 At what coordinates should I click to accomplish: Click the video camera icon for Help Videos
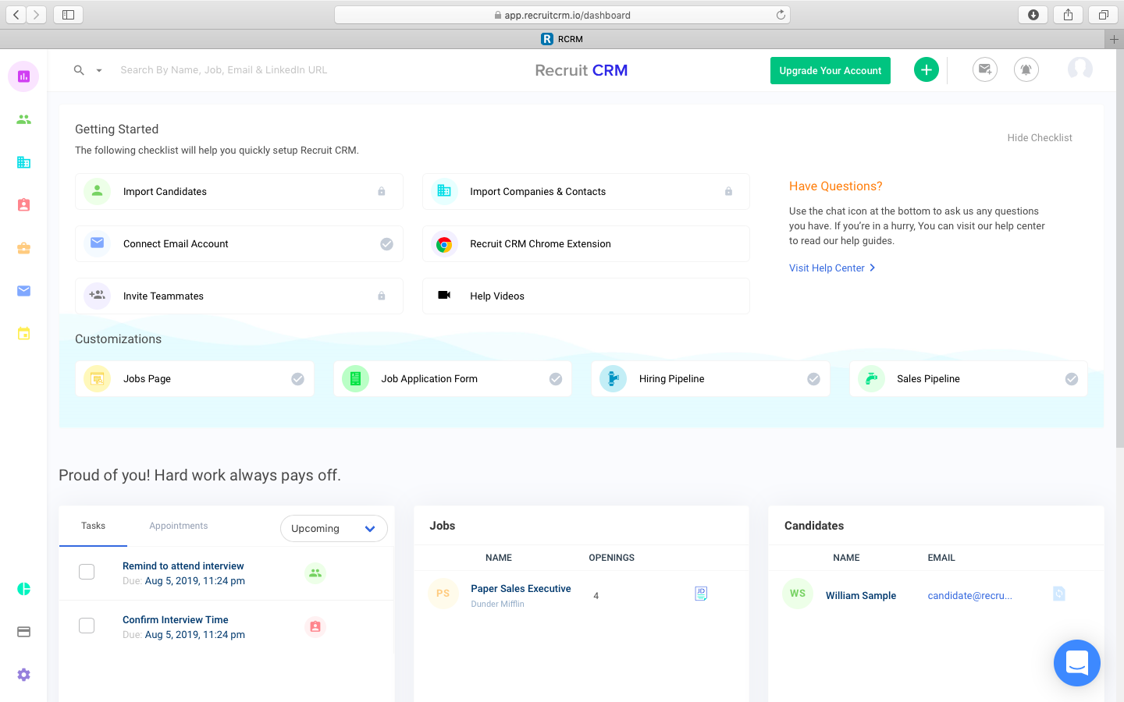(444, 296)
